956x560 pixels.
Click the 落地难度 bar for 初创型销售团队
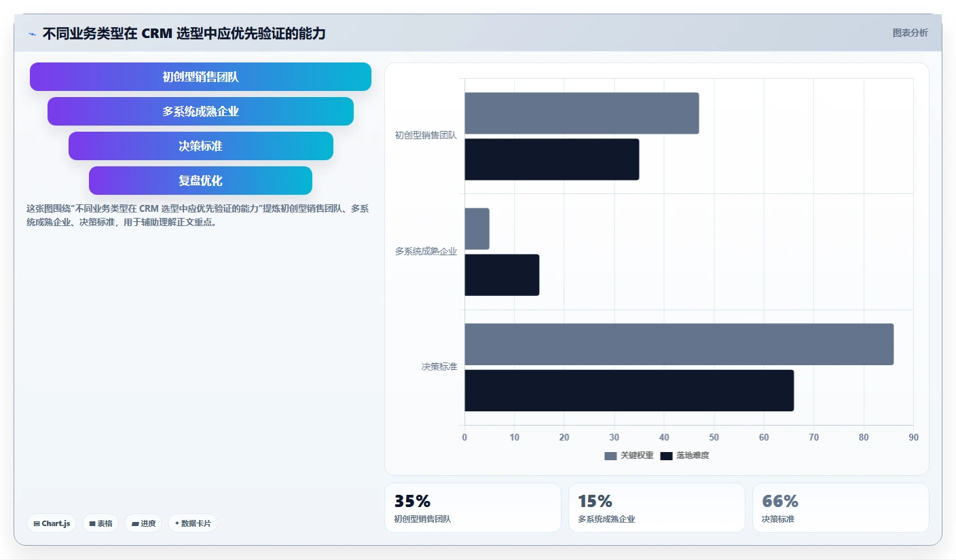[x=552, y=160]
